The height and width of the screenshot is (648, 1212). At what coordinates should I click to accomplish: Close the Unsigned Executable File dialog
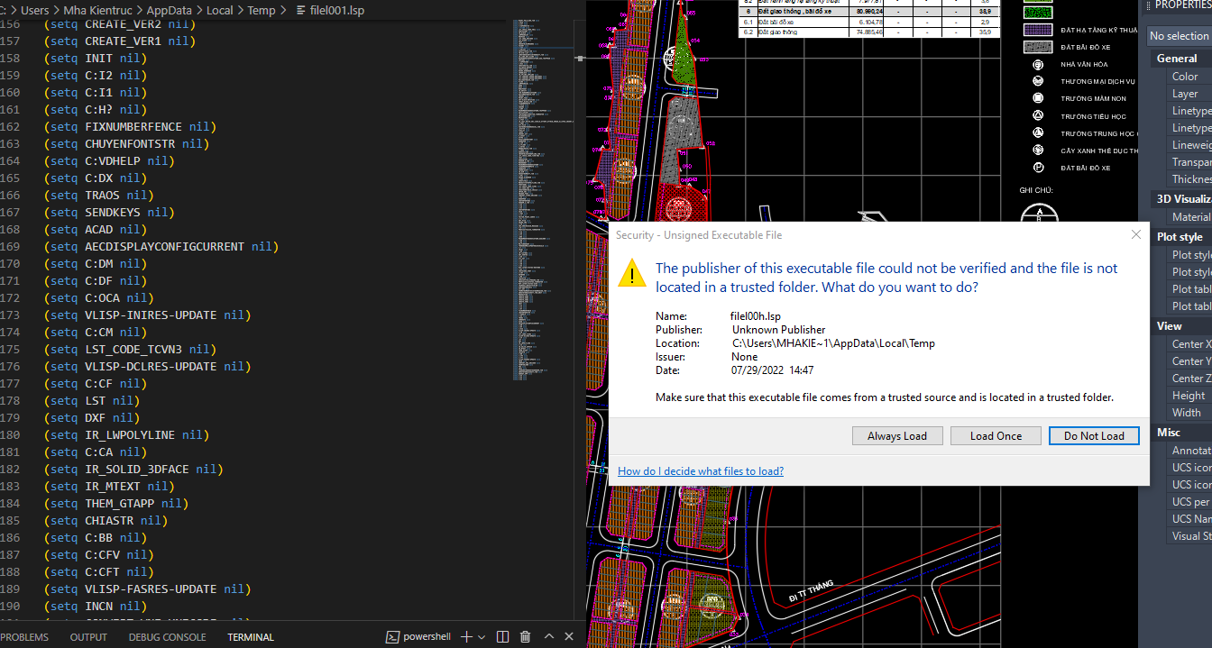click(x=1136, y=235)
